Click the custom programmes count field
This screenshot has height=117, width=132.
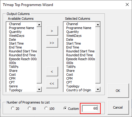[x=90, y=108]
